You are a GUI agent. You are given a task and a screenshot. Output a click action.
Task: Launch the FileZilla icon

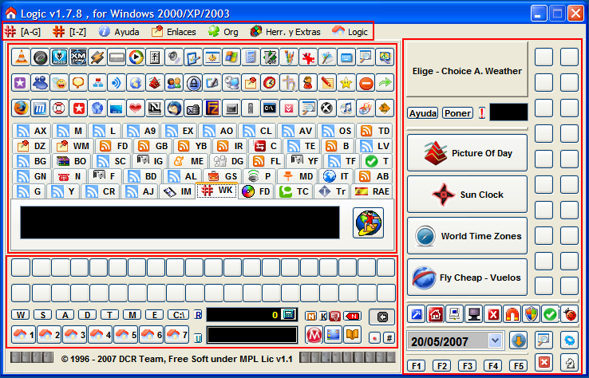212,108
